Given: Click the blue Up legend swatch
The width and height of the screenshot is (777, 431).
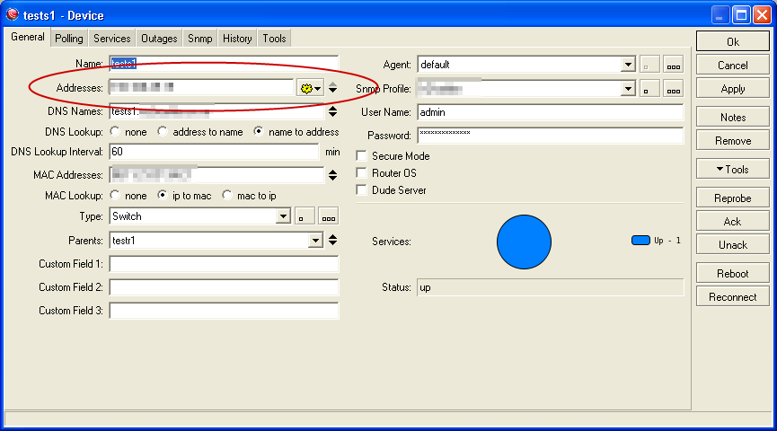Looking at the screenshot, I should [640, 241].
